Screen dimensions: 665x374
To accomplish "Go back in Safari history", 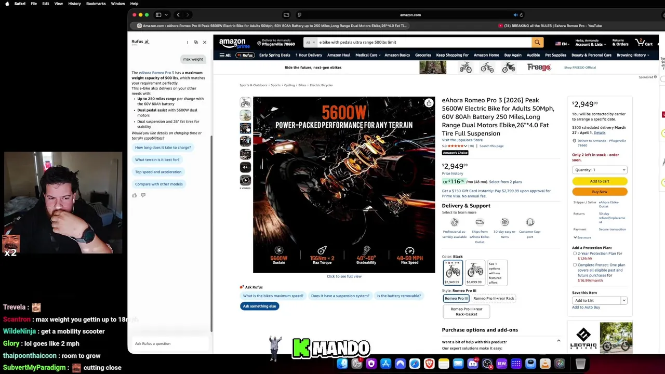I will (178, 15).
